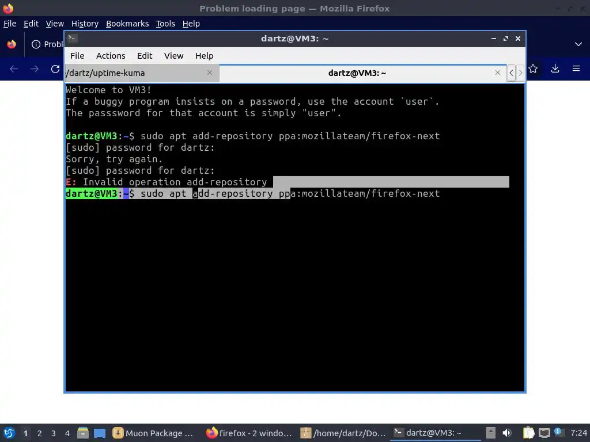Open the LXQt application menu on the panel

(x=9, y=433)
